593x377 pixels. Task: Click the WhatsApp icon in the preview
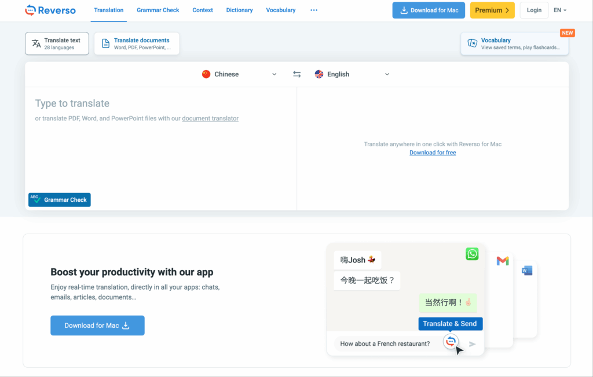[472, 254]
